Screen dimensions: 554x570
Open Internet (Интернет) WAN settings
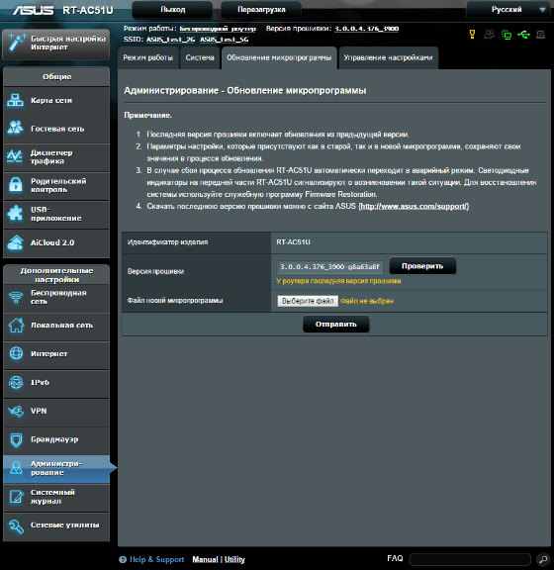point(56,354)
